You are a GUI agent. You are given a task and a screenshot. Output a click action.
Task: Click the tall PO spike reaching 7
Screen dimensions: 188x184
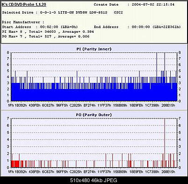tap(165, 143)
